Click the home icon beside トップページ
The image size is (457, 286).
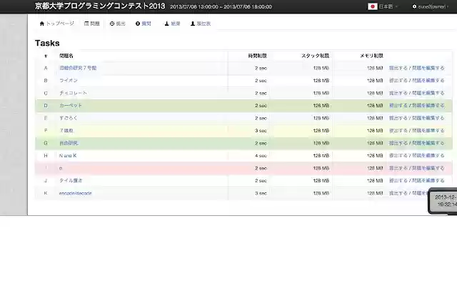click(x=41, y=24)
